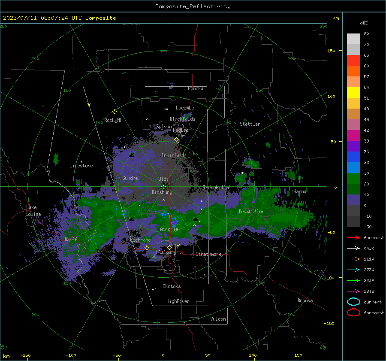Click the yellow diamond marker above Calgary
The height and width of the screenshot is (361, 386).
click(169, 247)
